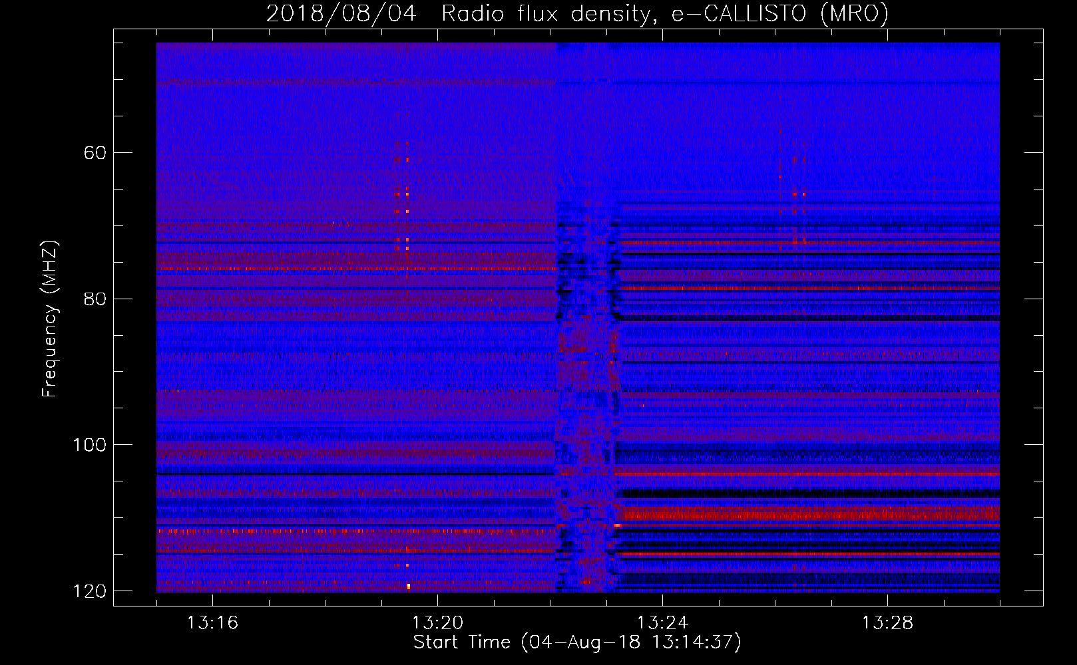Click the 13:28 time tick label
Viewport: 1077px width, 665px height.
tap(887, 623)
